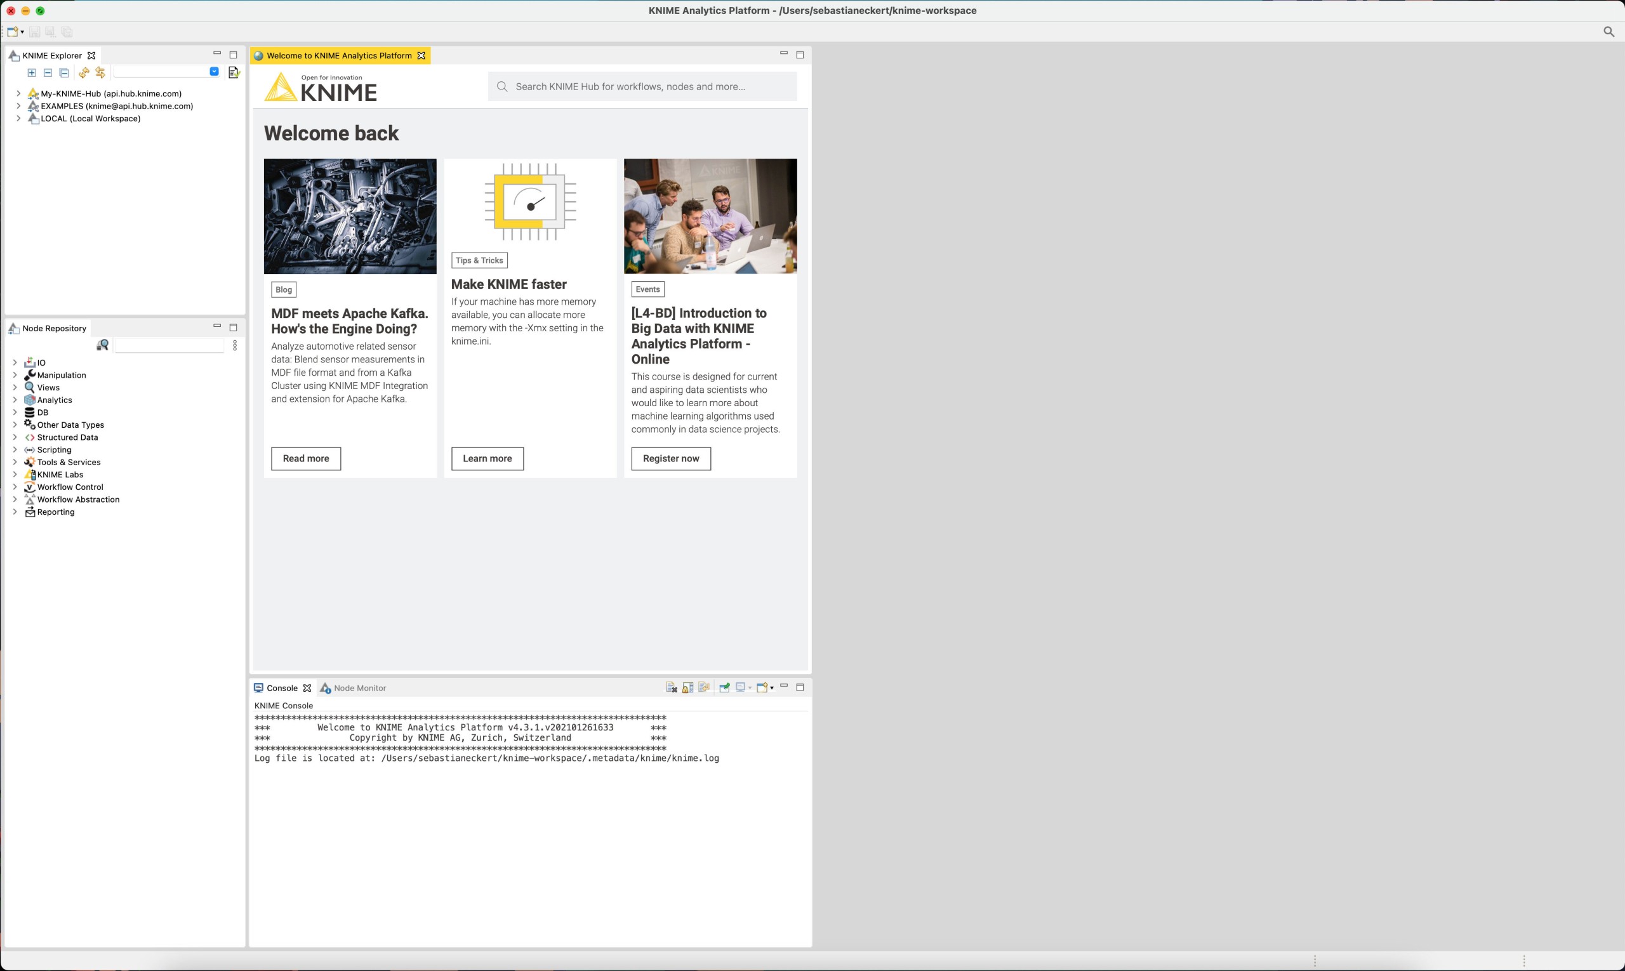Open Node Repository view menu dots
This screenshot has width=1625, height=971.
[235, 345]
